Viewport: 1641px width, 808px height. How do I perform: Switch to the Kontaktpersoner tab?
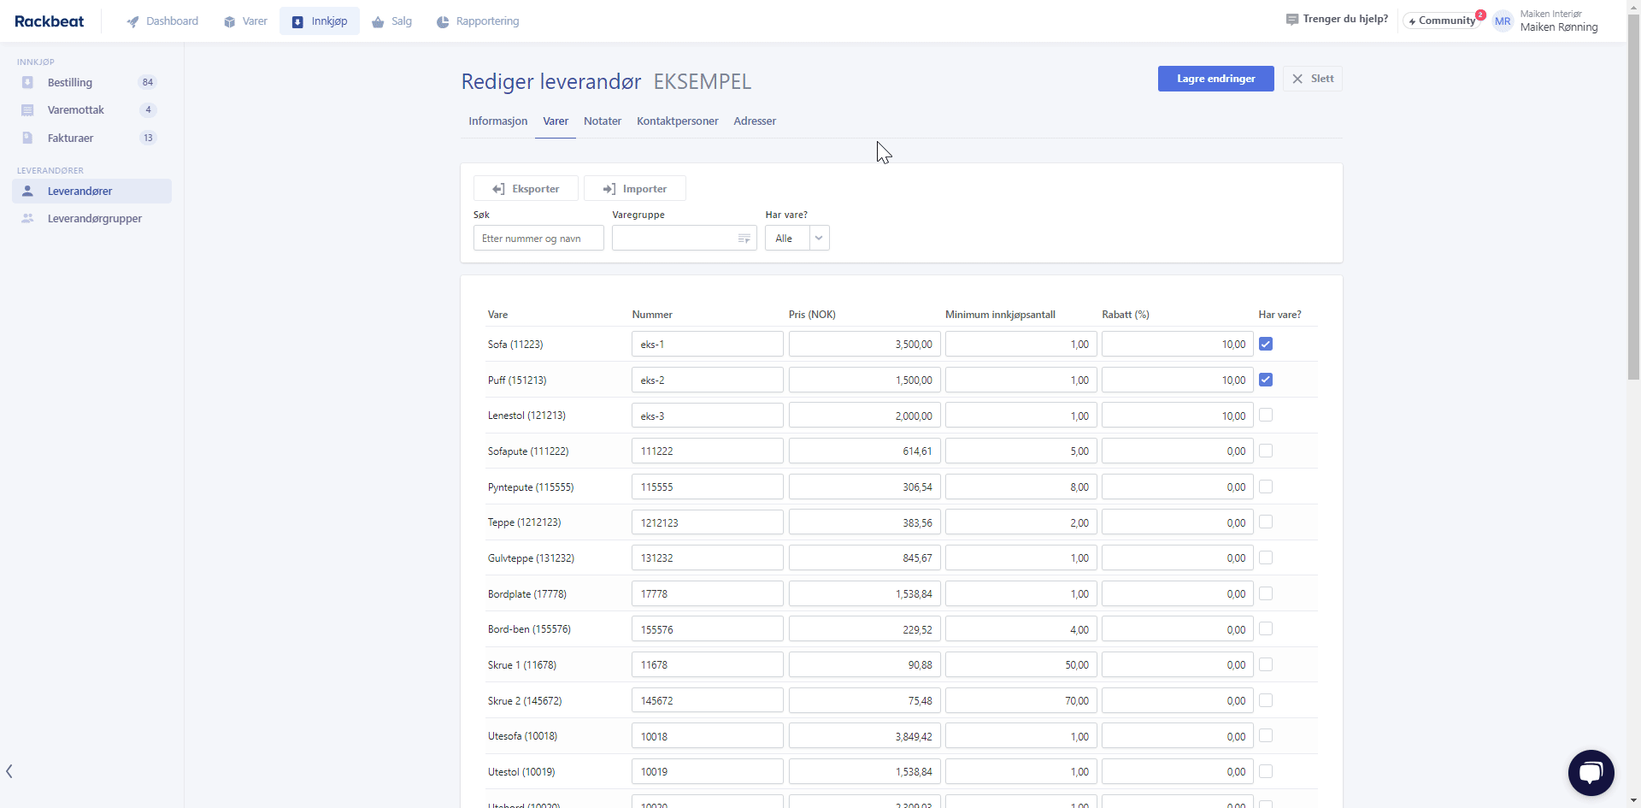677,121
